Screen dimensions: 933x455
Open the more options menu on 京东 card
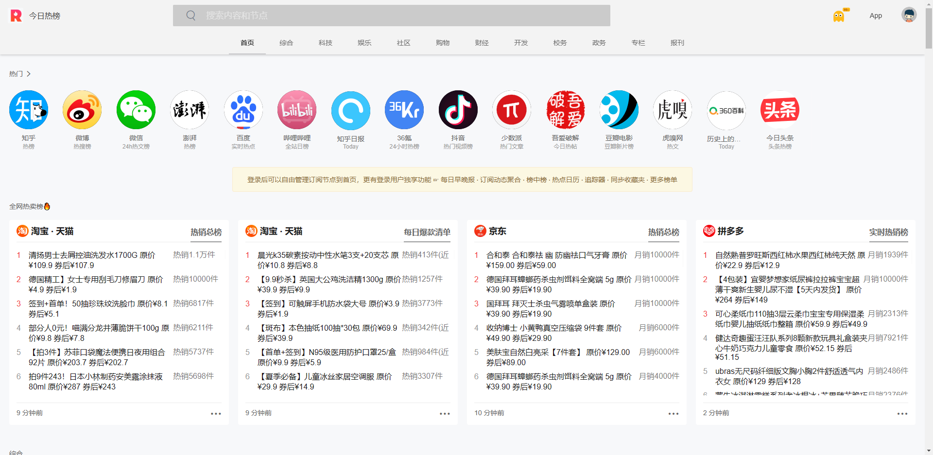(x=673, y=413)
